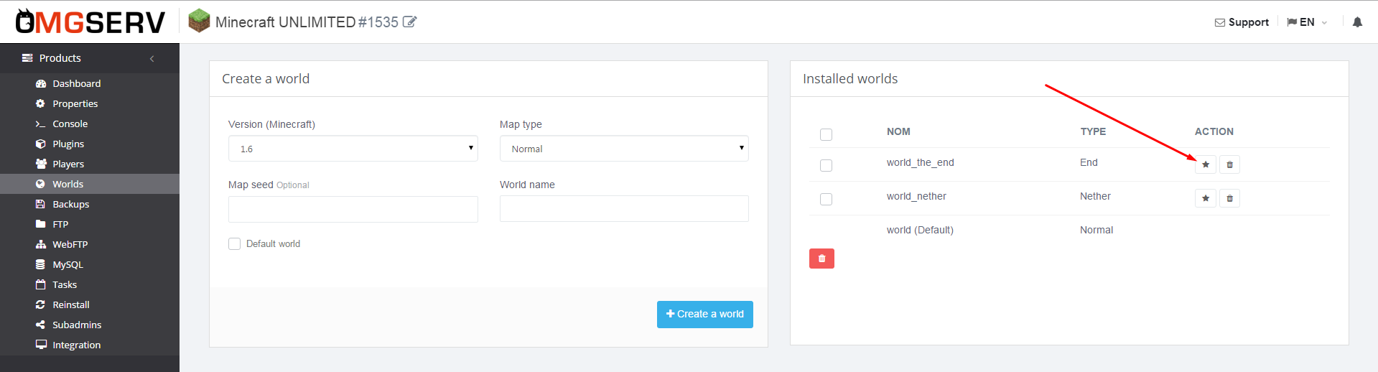Open the notifications bell
The image size is (1378, 372).
click(1357, 22)
